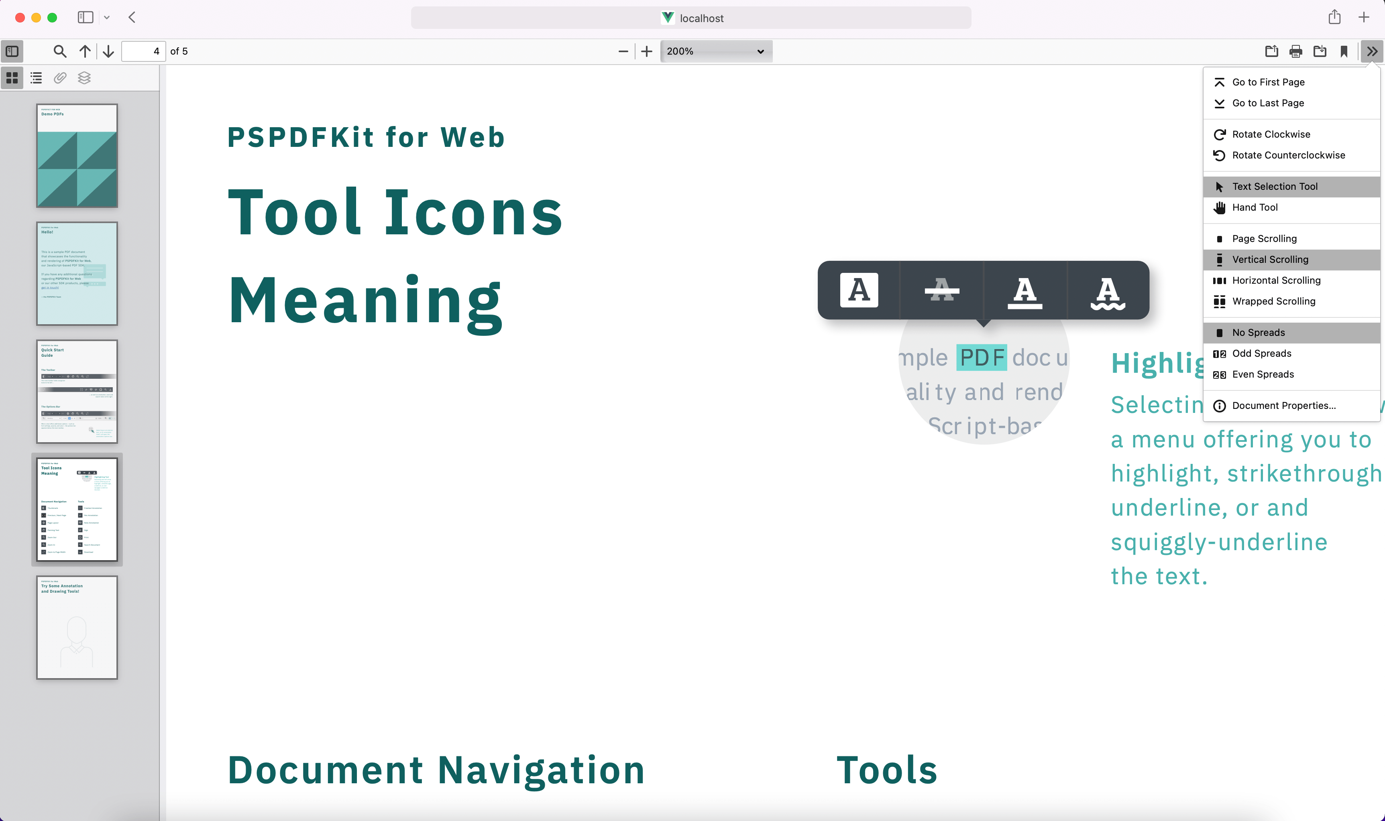This screenshot has height=821, width=1385.
Task: Open the print dialog
Action: [x=1295, y=51]
